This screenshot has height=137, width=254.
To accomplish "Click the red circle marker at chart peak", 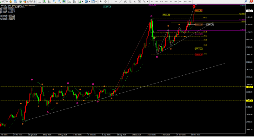I will pos(194,6).
